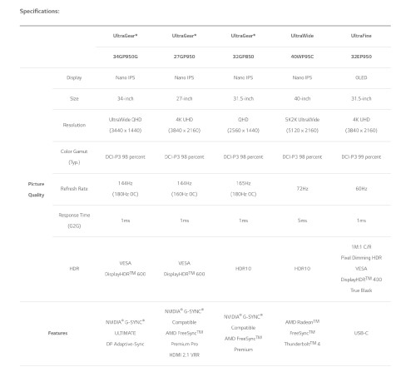Select the Refresh Rate row label
The image size is (416, 377).
coord(74,189)
